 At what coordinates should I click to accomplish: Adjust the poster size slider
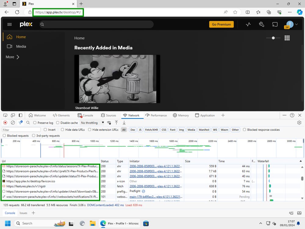point(273,38)
